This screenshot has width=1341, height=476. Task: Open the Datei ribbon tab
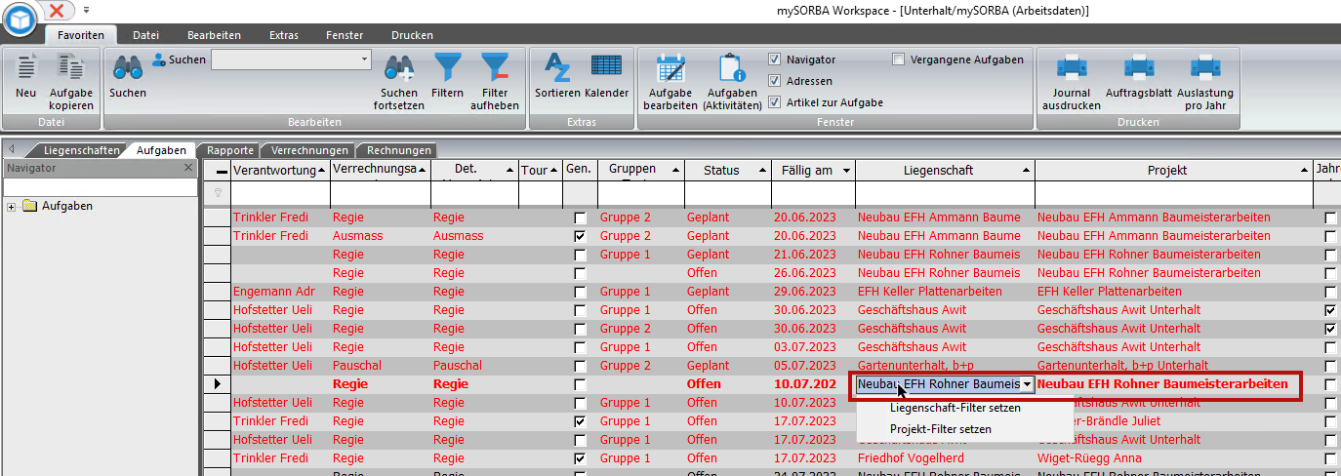(x=146, y=35)
